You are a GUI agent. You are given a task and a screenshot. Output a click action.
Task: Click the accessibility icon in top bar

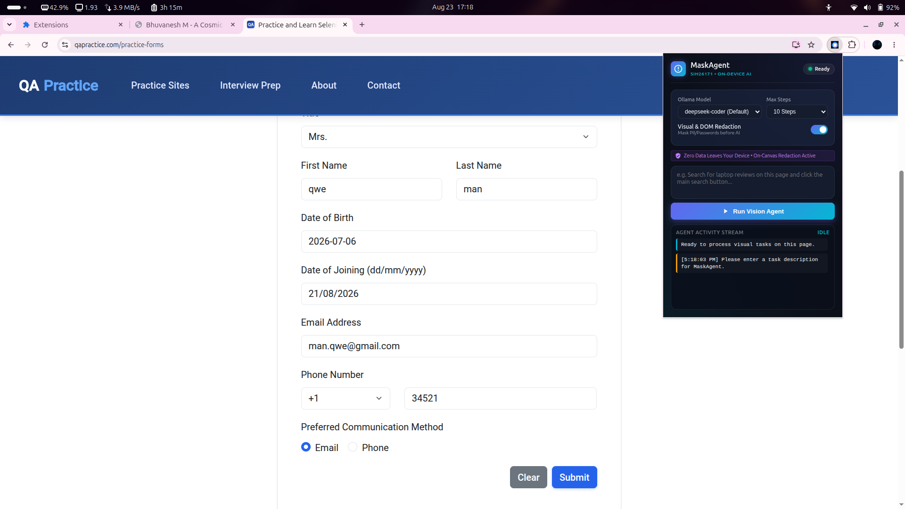(829, 8)
